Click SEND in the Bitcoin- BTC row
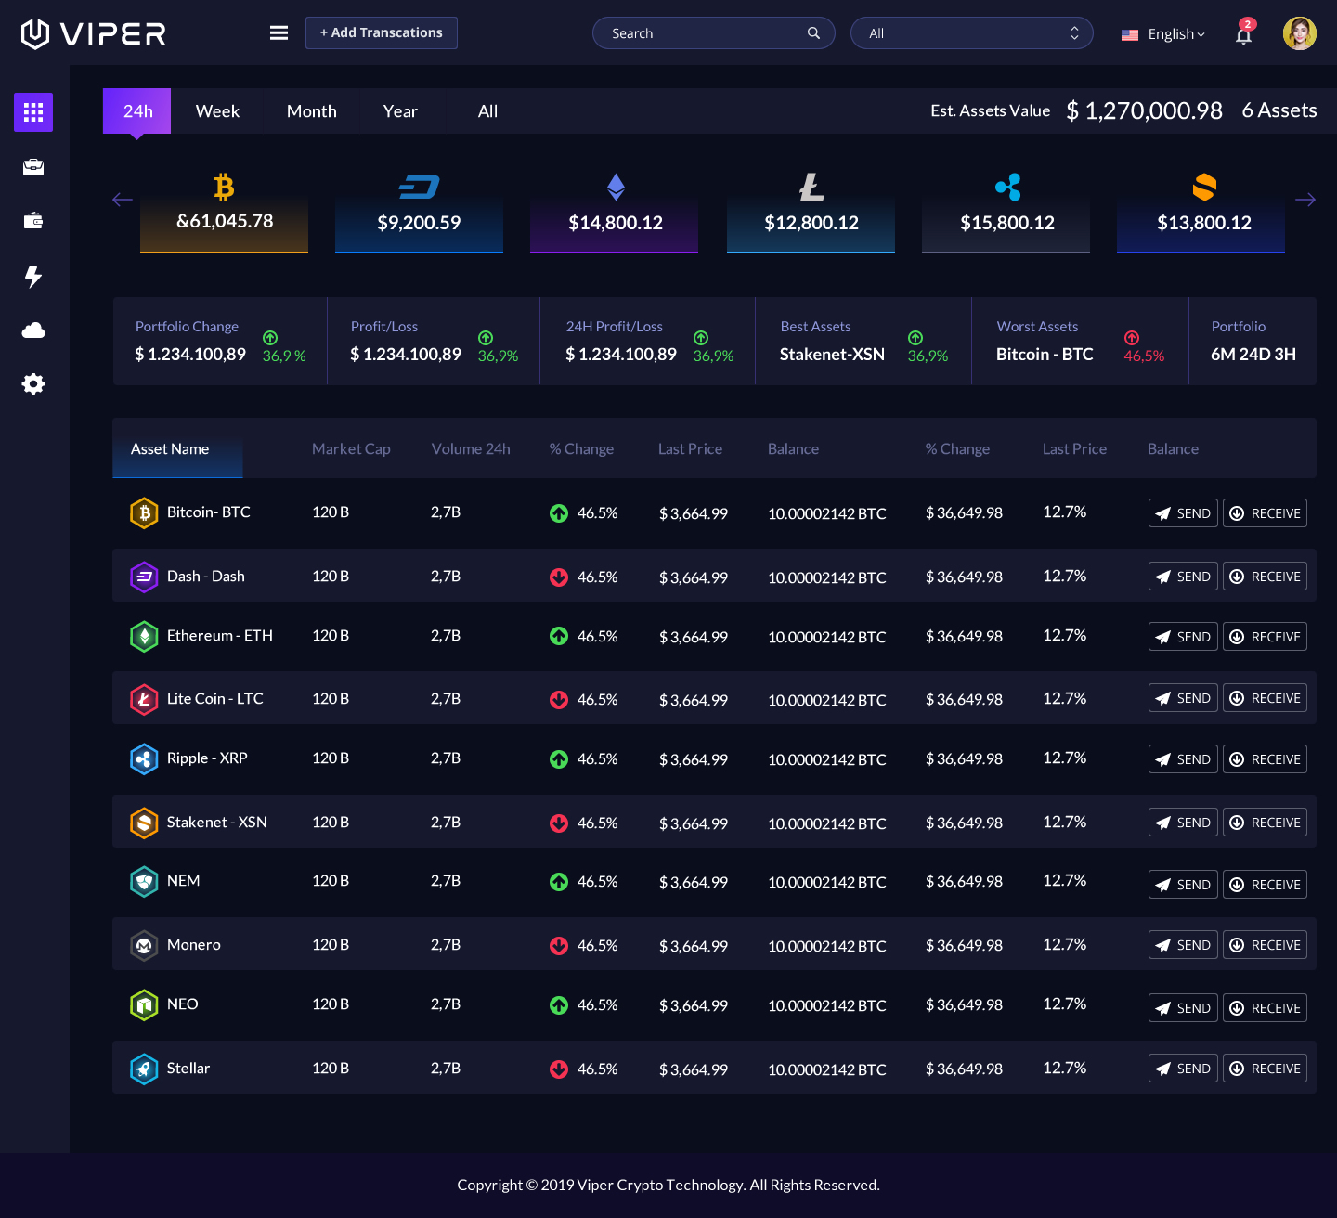 tap(1183, 513)
